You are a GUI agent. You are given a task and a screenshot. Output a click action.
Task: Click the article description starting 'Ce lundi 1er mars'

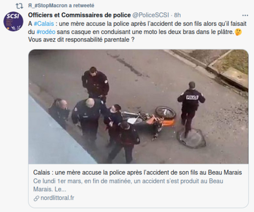[128, 185]
